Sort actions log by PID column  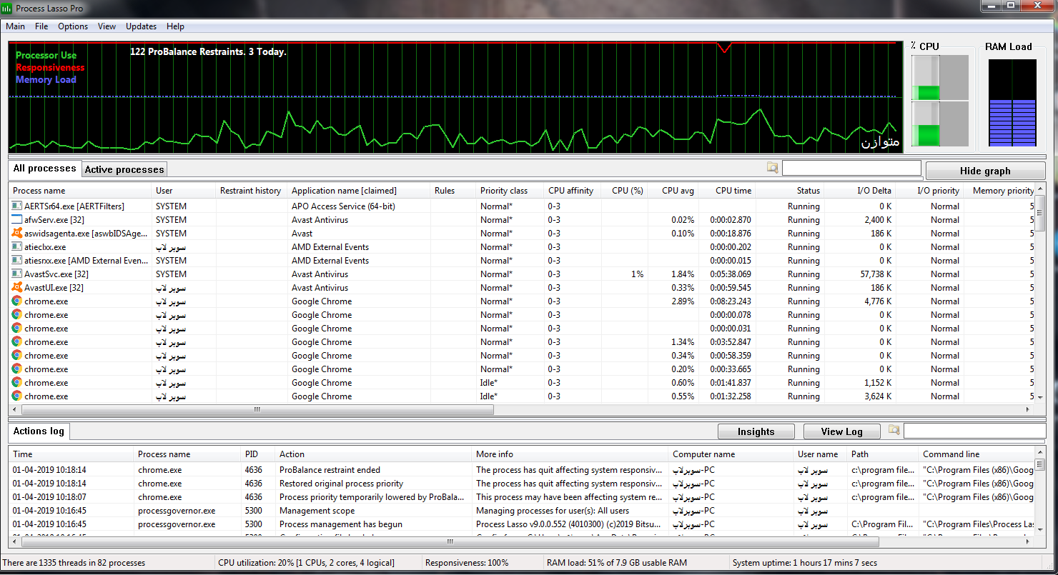tap(258, 454)
